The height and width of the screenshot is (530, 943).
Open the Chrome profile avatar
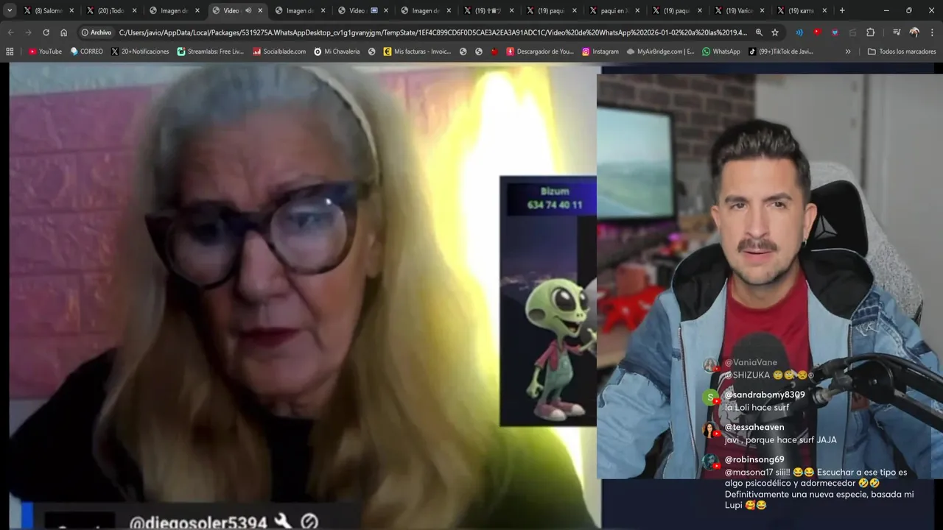(x=914, y=32)
